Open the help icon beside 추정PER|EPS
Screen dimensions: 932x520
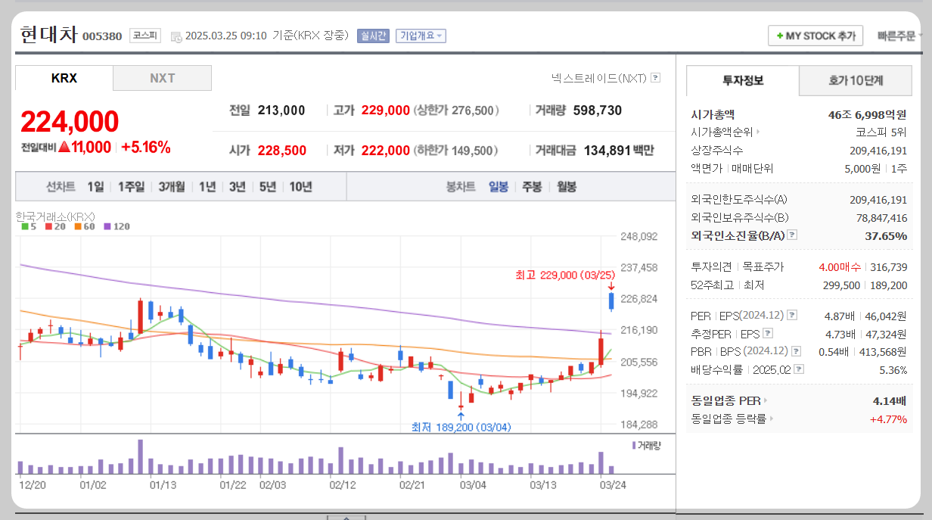coord(768,333)
